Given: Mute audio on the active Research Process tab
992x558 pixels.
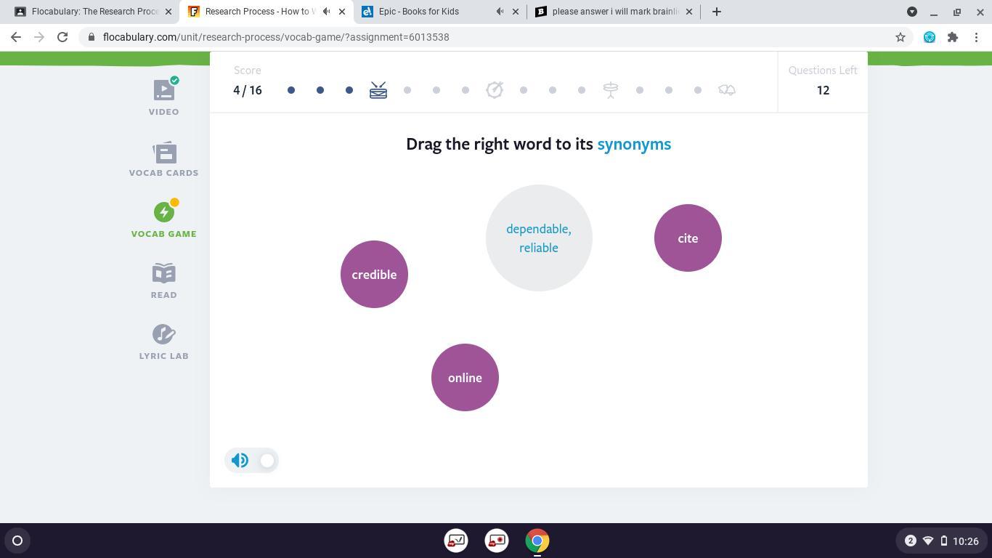Looking at the screenshot, I should pos(327,12).
